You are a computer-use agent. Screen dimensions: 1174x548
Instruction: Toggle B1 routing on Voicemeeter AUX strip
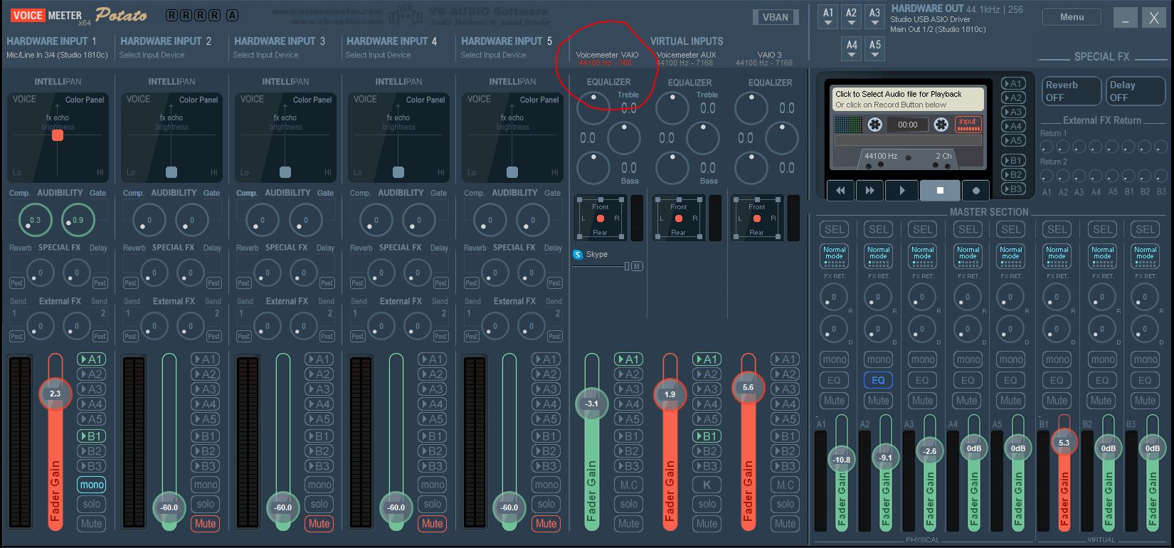click(x=706, y=436)
